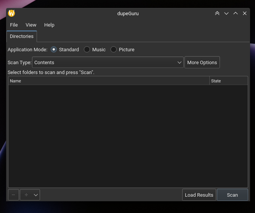Select the Picture application mode
The height and width of the screenshot is (213, 255).
tap(122, 49)
